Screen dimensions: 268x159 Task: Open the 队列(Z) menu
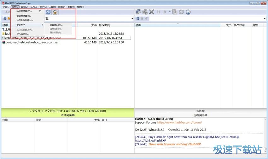pyautogui.click(x=34, y=7)
